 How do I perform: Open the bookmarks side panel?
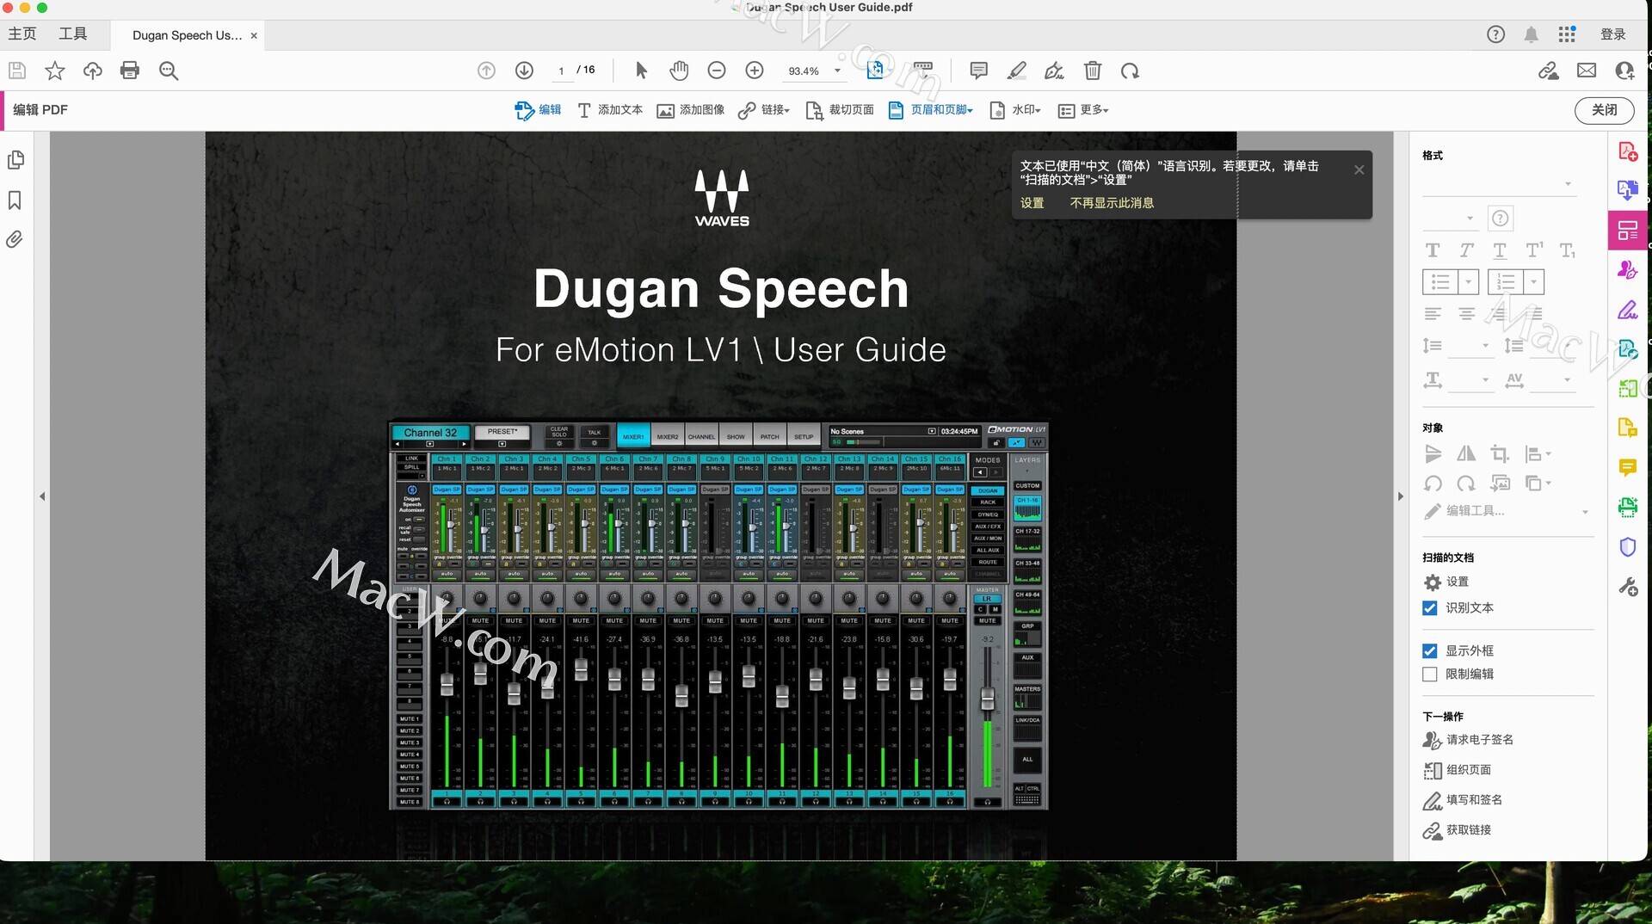pyautogui.click(x=15, y=200)
